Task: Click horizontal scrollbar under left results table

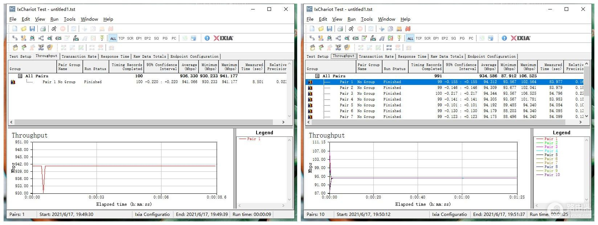Action: [x=145, y=122]
